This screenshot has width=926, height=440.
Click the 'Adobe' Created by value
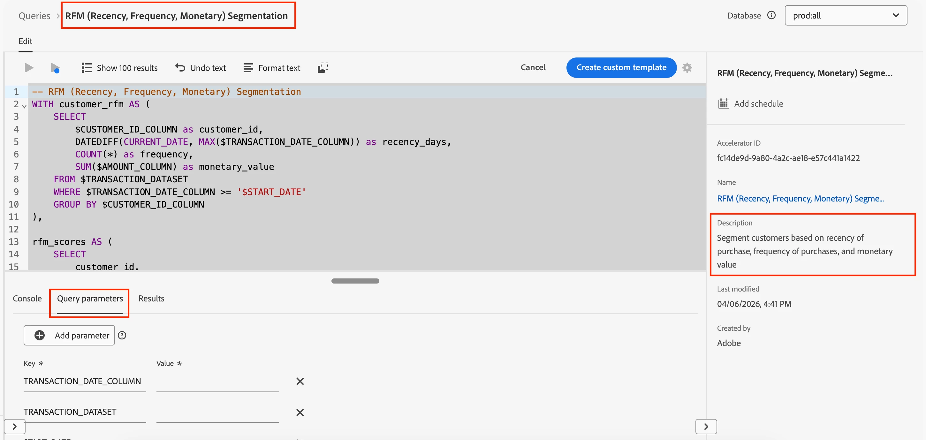click(729, 343)
